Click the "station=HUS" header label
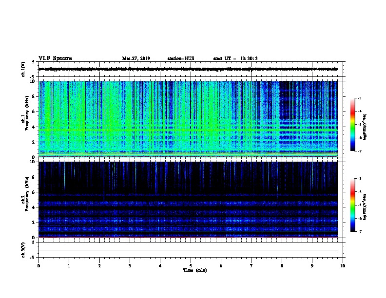Image resolution: width=386 pixels, height=298 pixels. tap(181, 58)
